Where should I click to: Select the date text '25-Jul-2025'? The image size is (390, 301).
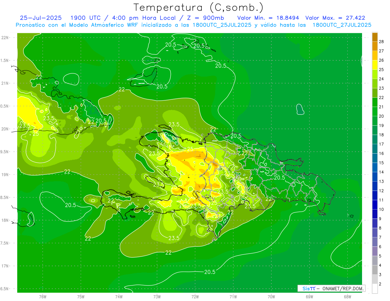coord(41,18)
